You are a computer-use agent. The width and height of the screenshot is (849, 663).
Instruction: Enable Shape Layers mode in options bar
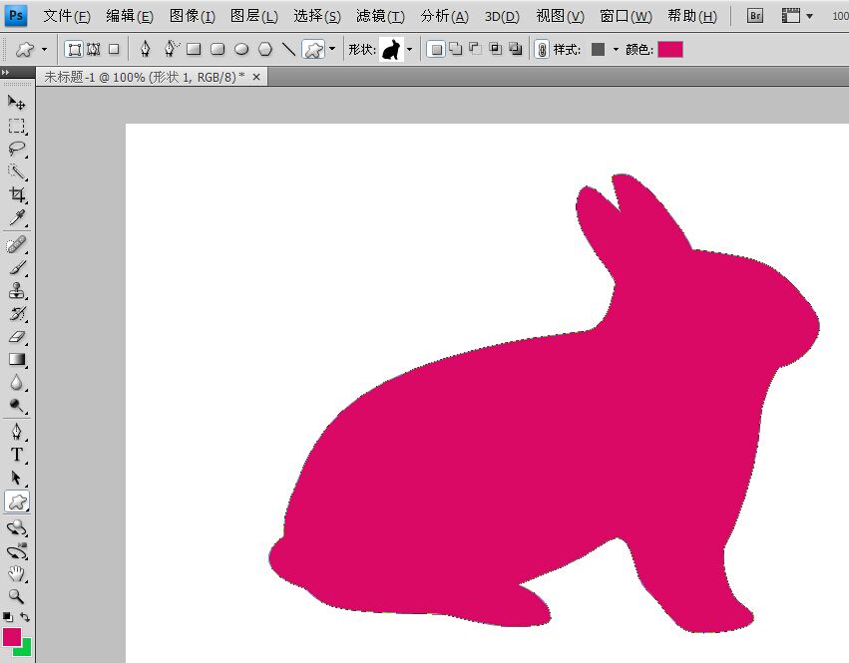click(74, 49)
